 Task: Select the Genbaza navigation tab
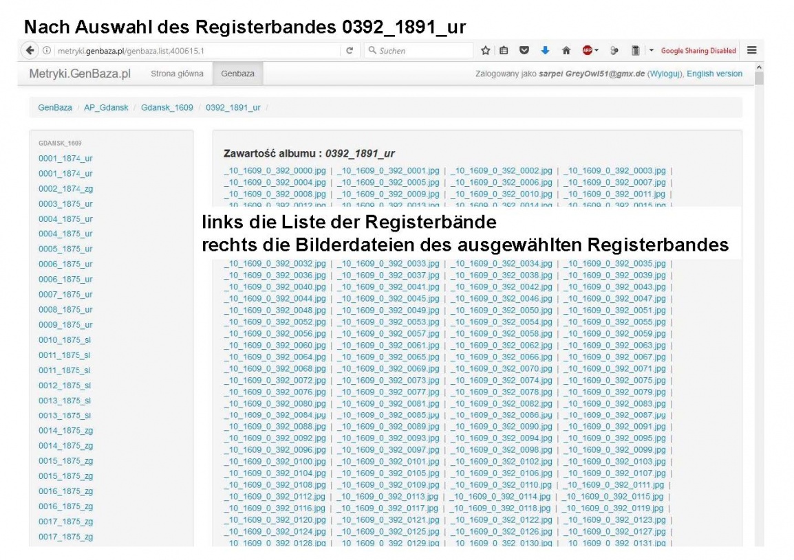pyautogui.click(x=237, y=74)
